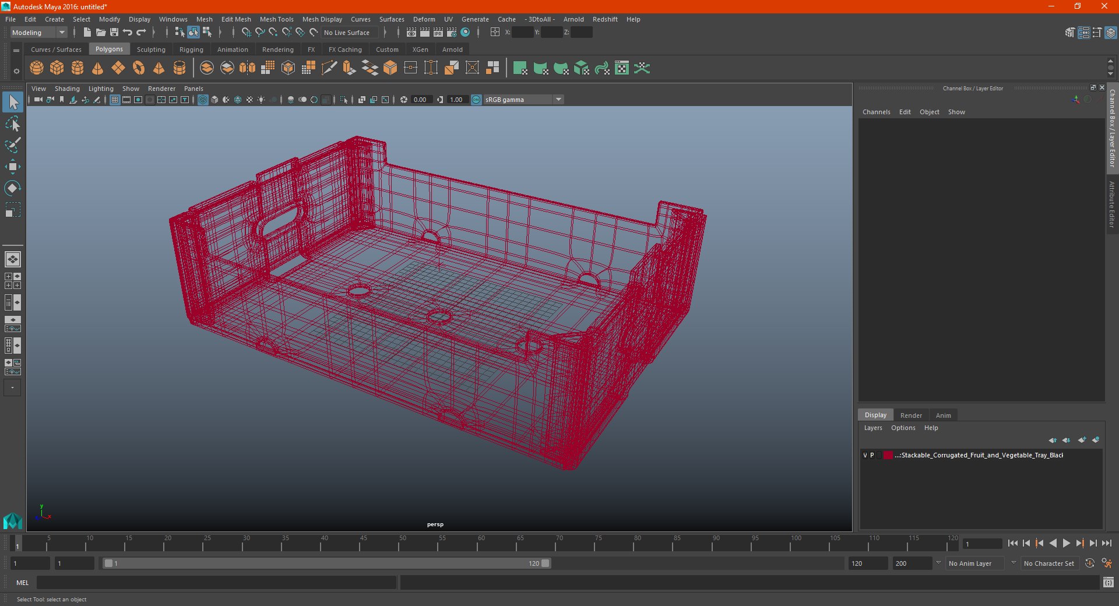
Task: Toggle the film gate display
Action: coord(126,100)
